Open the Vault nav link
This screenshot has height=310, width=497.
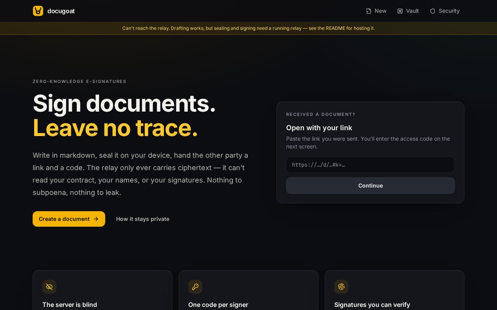click(408, 11)
